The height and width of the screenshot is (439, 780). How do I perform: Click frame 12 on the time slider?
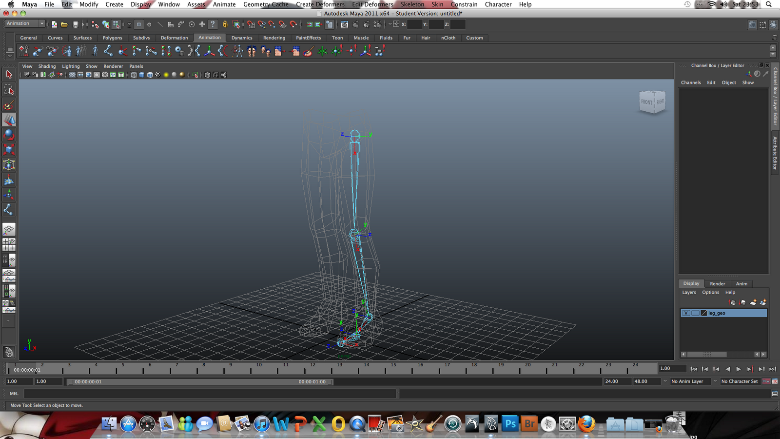312,369
